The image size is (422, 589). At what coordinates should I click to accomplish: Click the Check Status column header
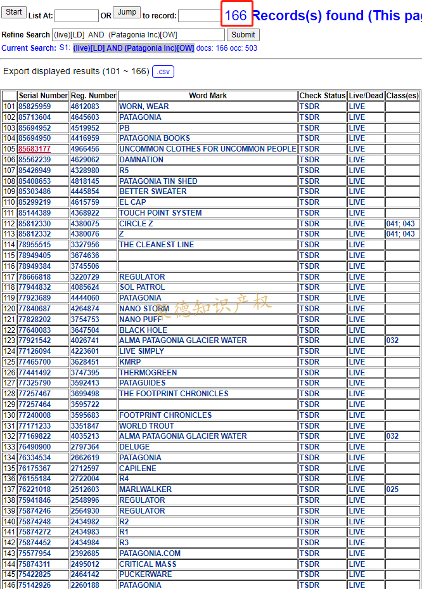click(322, 95)
